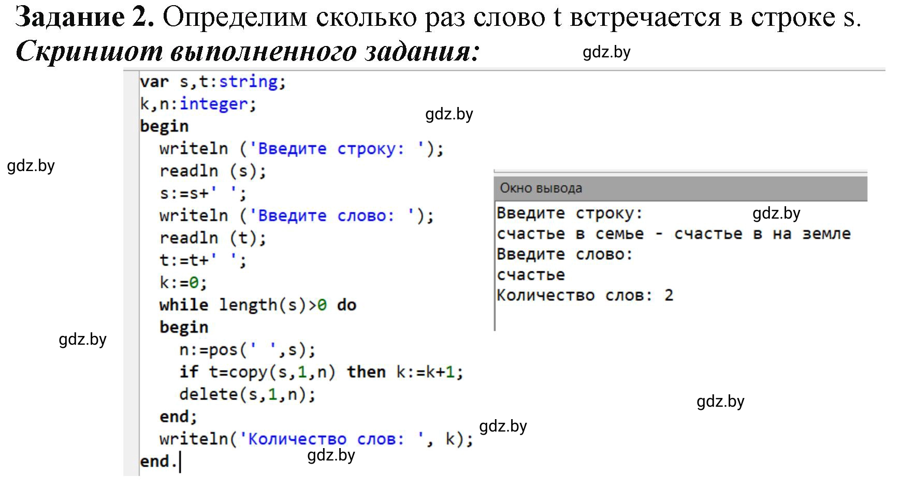Screen dimensions: 901x492
Task: Click the 'end;' line closing the while loop
Action: point(179,417)
